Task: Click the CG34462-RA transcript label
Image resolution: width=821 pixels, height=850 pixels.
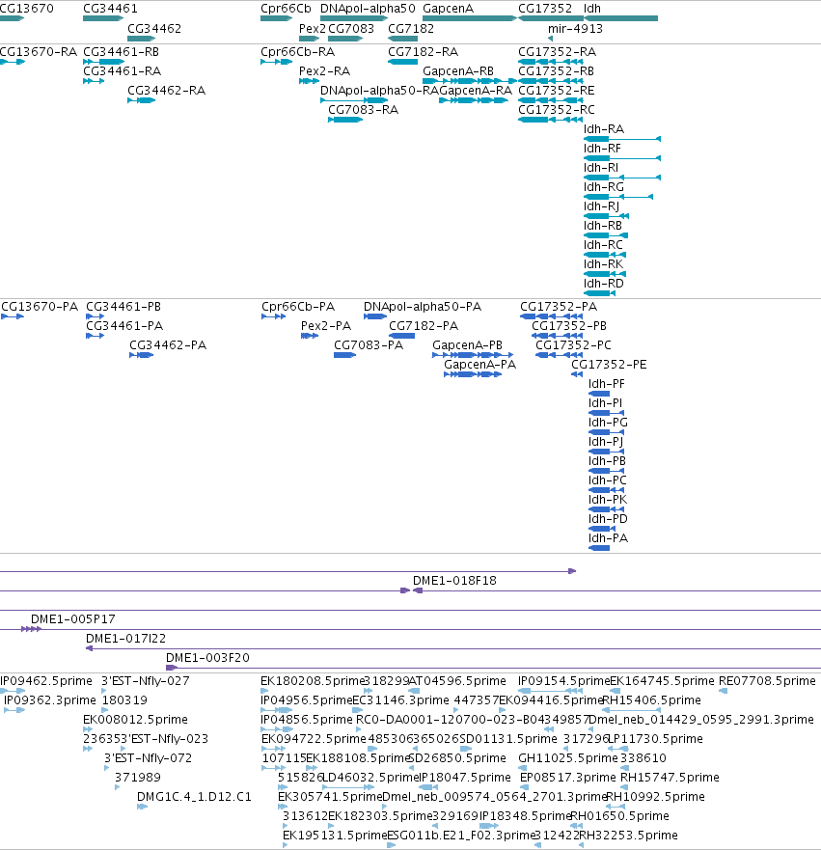Action: tap(166, 91)
